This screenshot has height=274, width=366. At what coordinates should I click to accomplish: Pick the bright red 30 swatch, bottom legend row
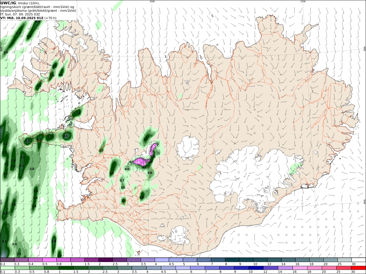358,268
